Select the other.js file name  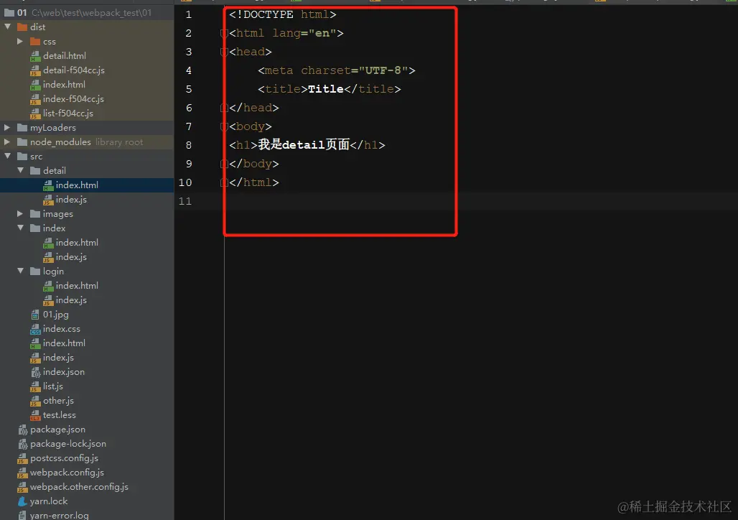pos(58,401)
